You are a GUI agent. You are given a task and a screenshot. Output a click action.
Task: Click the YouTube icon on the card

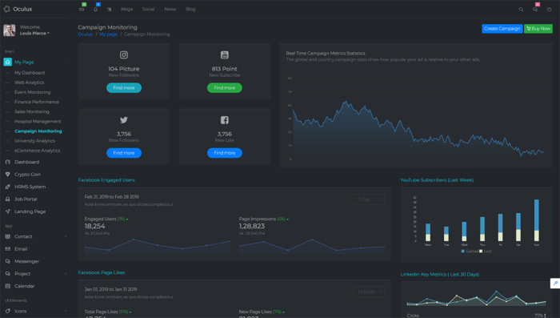(224, 54)
